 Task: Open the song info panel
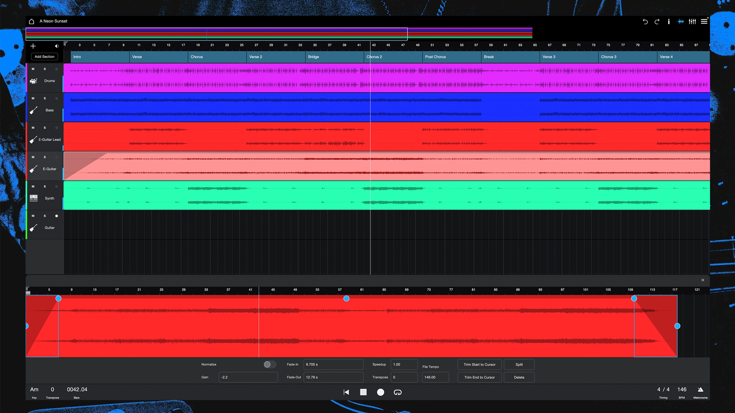669,21
